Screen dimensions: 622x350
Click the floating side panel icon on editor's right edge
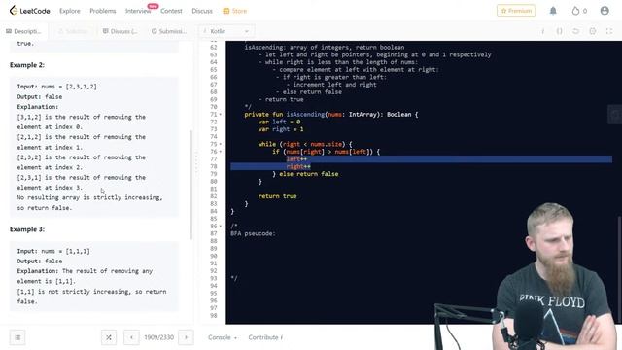click(614, 115)
